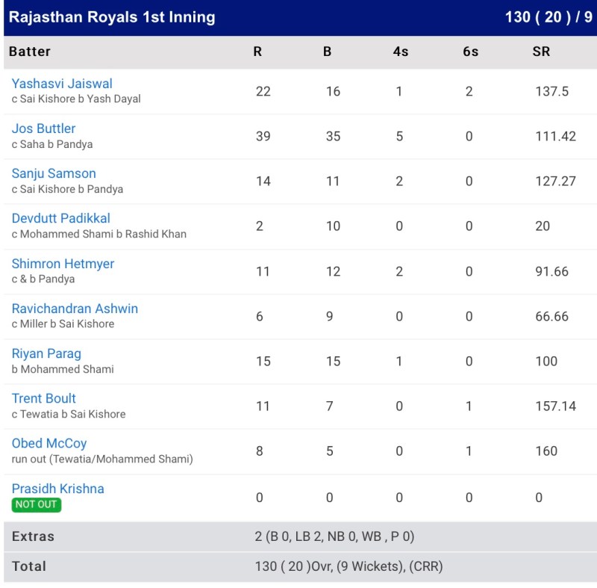Click the 130 (20) / 9 score summary

click(548, 17)
